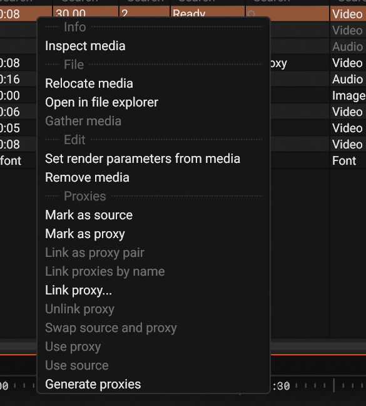Click the 0:16 duration cell

pyautogui.click(x=18, y=80)
